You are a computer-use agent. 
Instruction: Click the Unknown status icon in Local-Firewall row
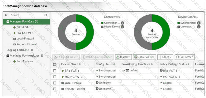pos(97,82)
